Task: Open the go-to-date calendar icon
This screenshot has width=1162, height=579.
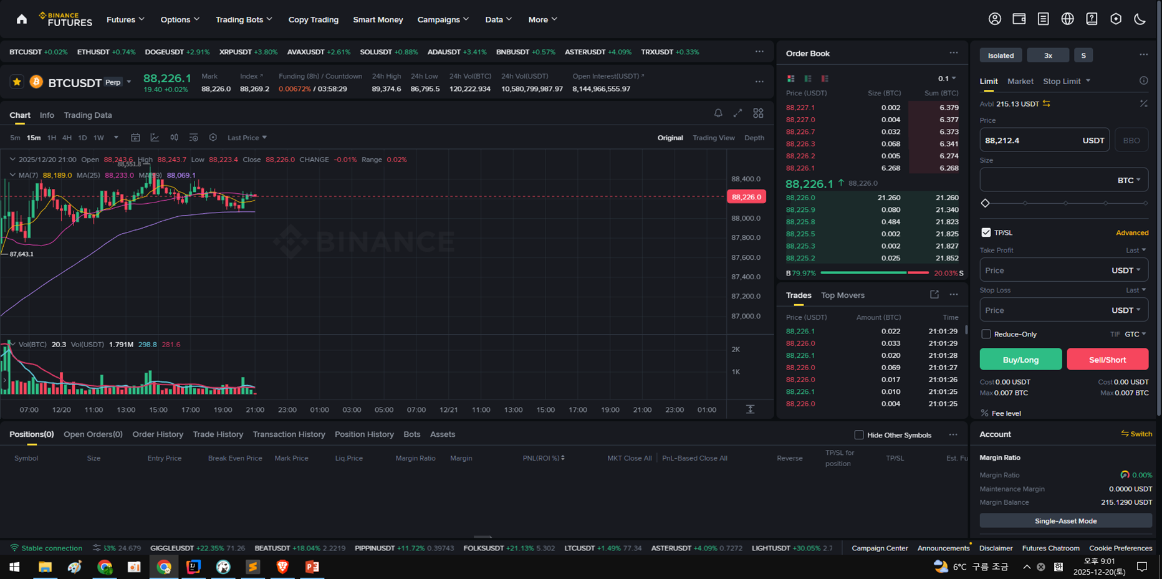Action: 135,138
